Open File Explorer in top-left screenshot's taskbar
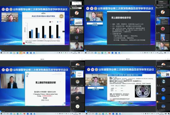The width and height of the screenshot is (170, 115). (x=14, y=53)
